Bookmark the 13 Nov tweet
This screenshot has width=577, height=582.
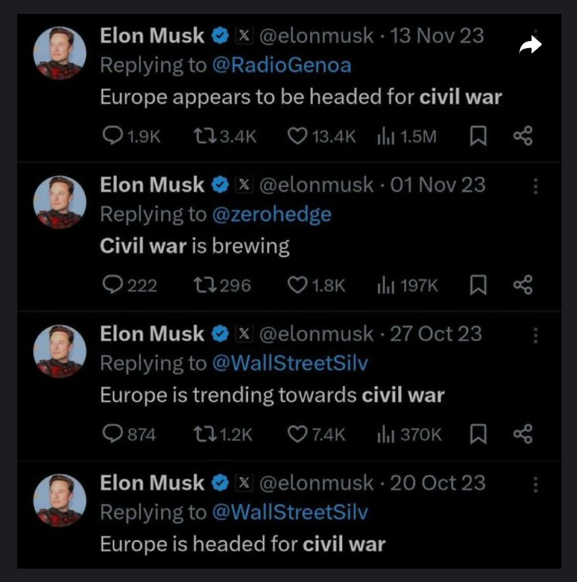click(478, 137)
